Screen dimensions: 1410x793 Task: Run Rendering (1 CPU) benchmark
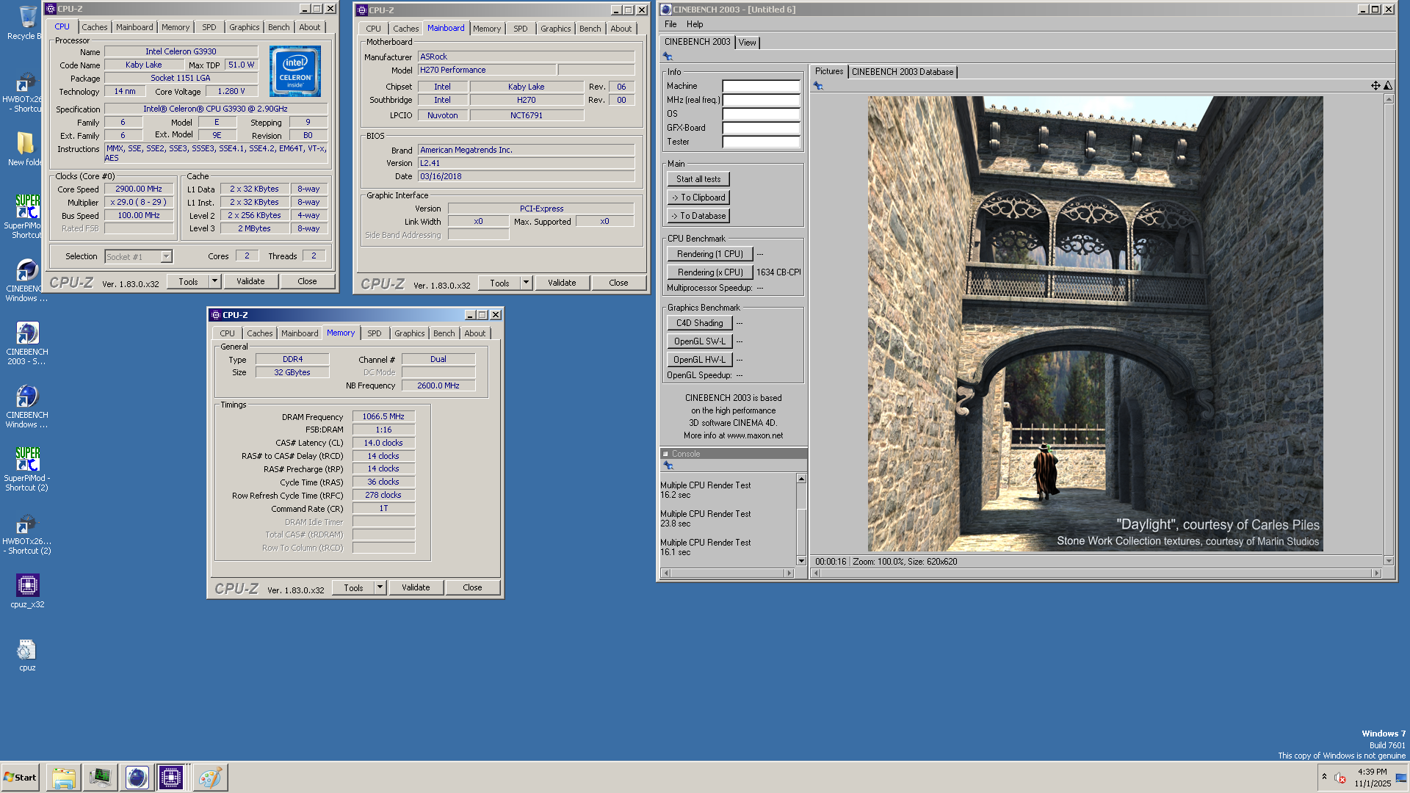click(710, 254)
